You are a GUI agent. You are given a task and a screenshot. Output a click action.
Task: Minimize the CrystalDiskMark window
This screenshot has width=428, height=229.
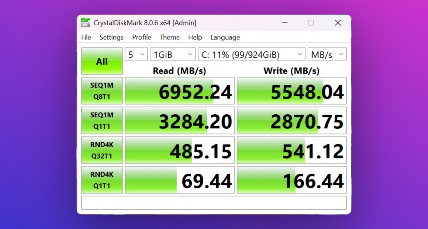(x=285, y=23)
